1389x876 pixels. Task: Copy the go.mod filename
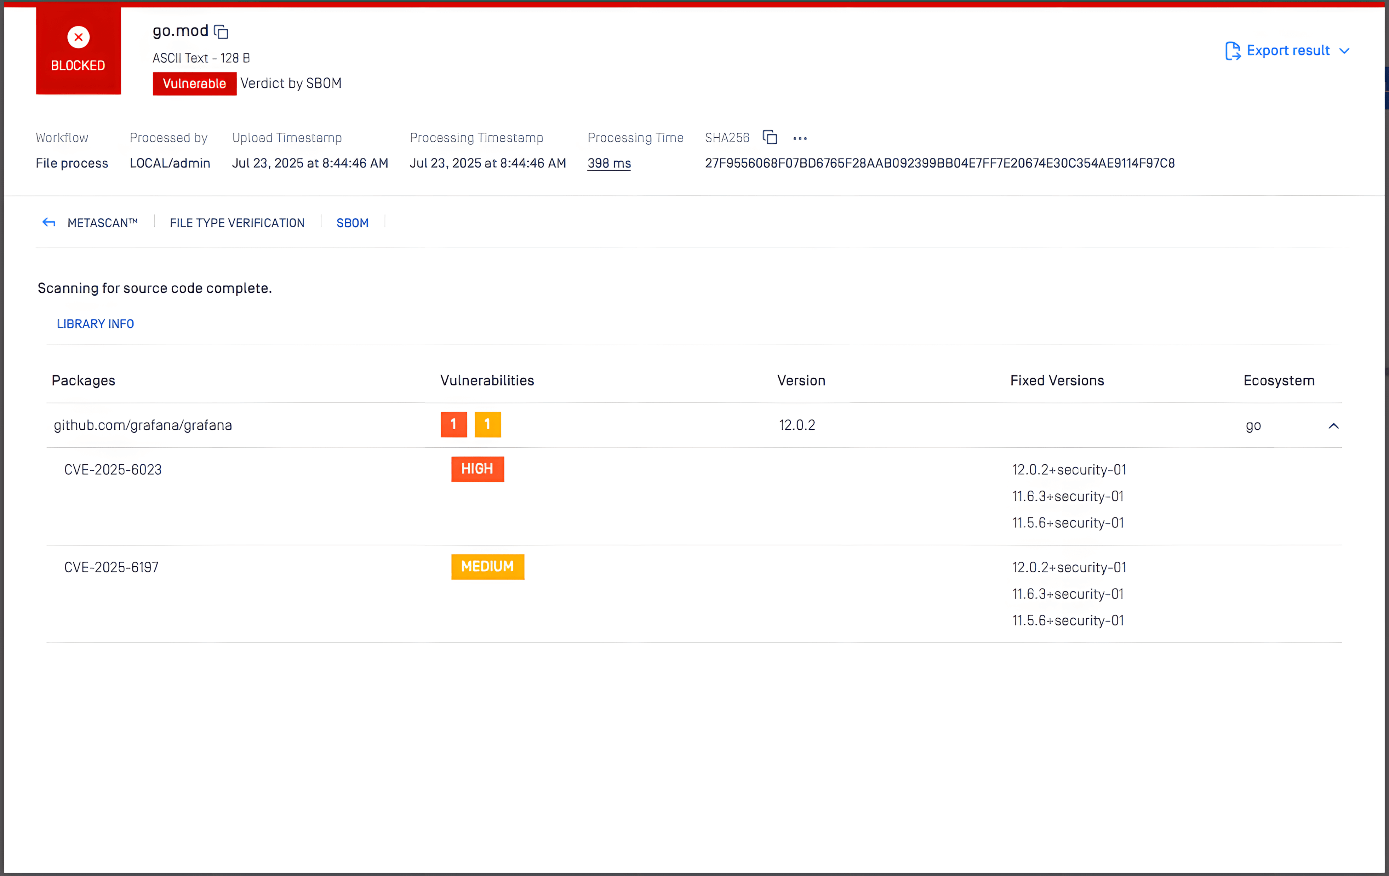[x=222, y=31]
